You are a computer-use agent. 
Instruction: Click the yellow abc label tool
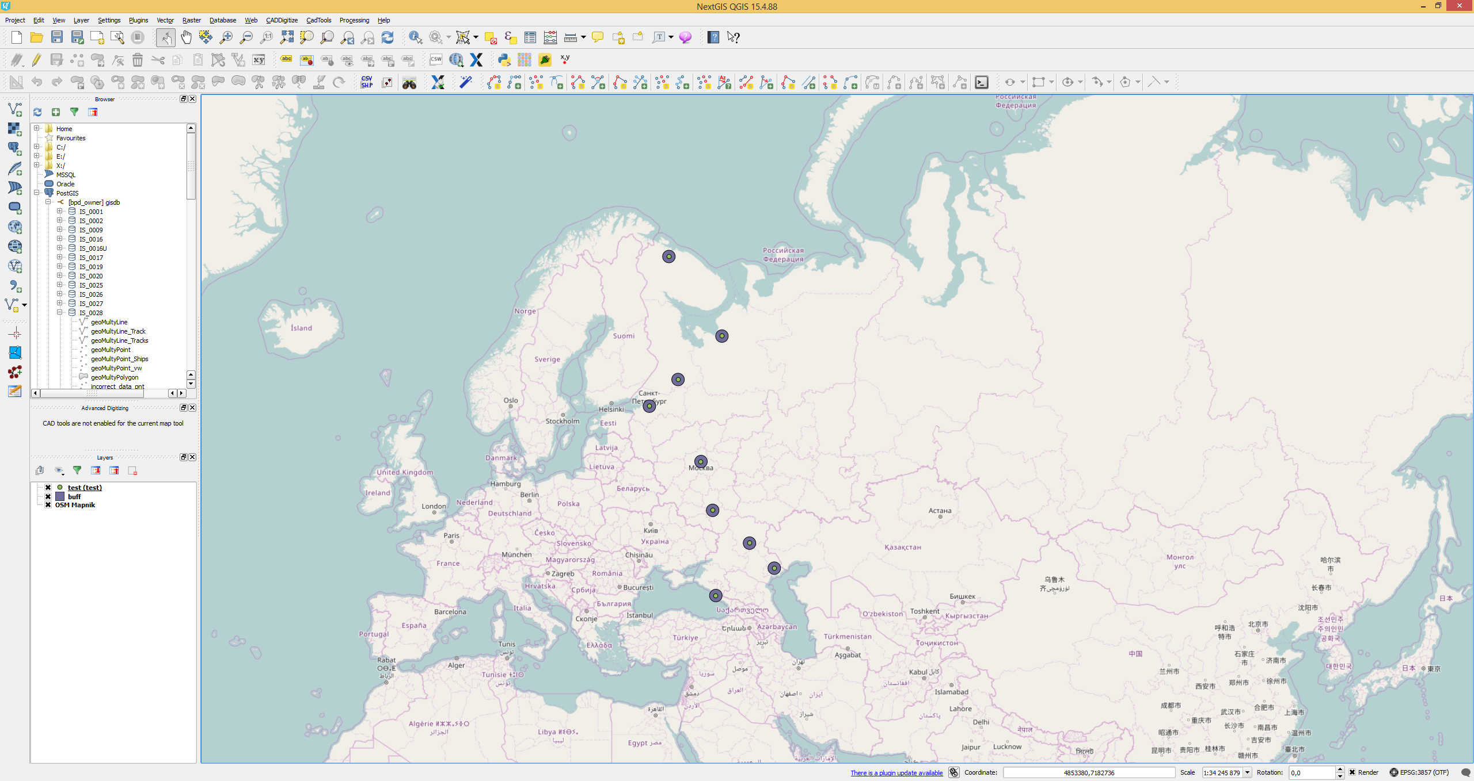[286, 59]
